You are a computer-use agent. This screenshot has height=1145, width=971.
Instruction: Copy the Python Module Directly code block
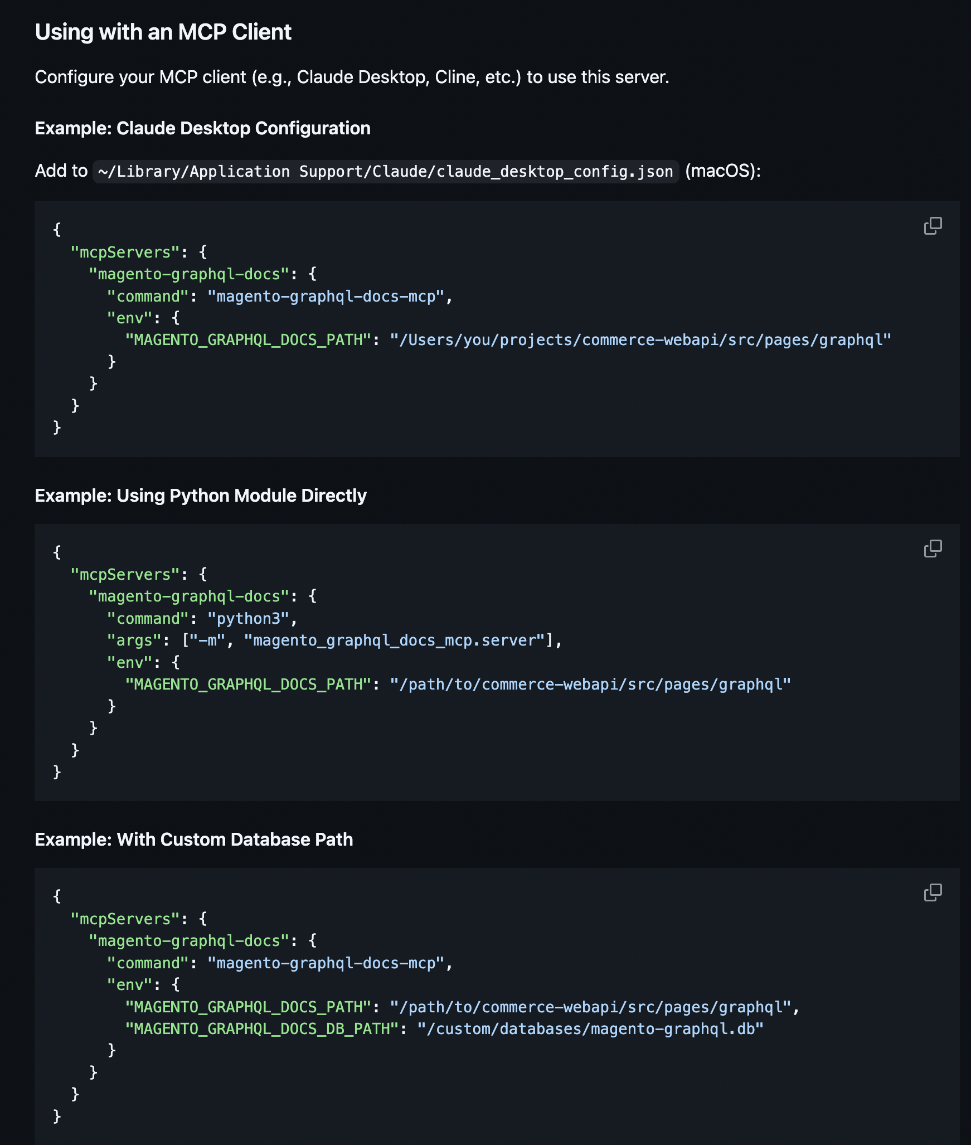(x=933, y=549)
